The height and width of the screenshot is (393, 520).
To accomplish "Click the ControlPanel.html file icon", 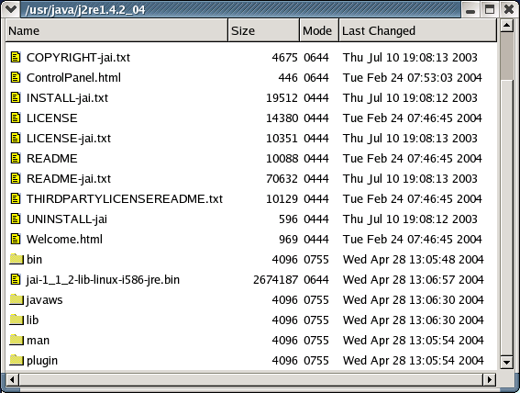I will (x=16, y=77).
